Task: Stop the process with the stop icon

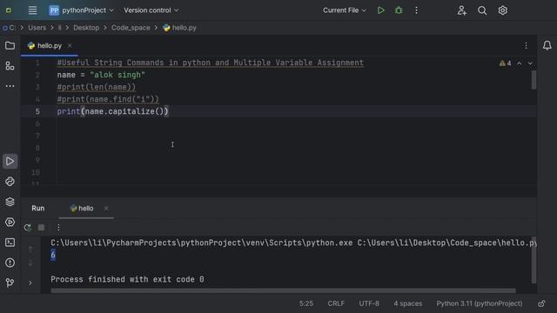Action: coord(41,228)
